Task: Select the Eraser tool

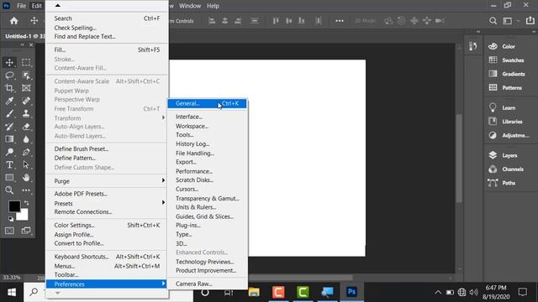Action: tap(26, 127)
